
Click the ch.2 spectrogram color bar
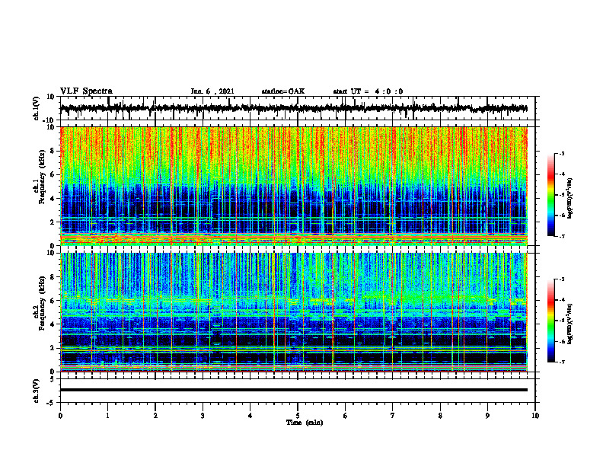coord(551,321)
